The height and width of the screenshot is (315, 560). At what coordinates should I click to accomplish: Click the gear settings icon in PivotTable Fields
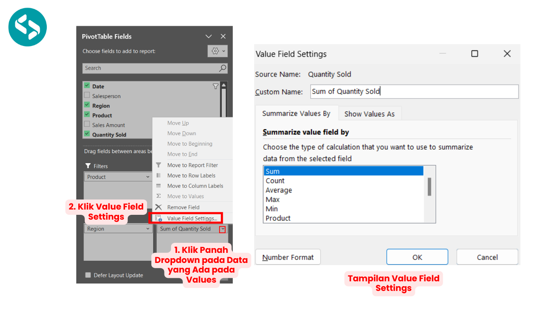216,51
